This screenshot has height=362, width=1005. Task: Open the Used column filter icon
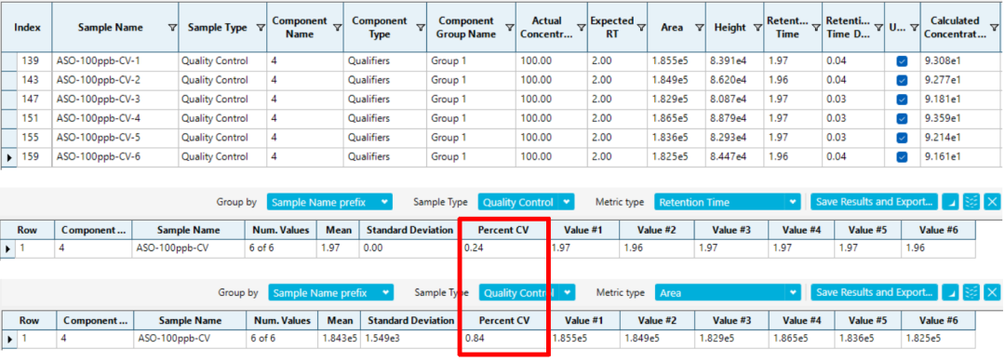(914, 28)
